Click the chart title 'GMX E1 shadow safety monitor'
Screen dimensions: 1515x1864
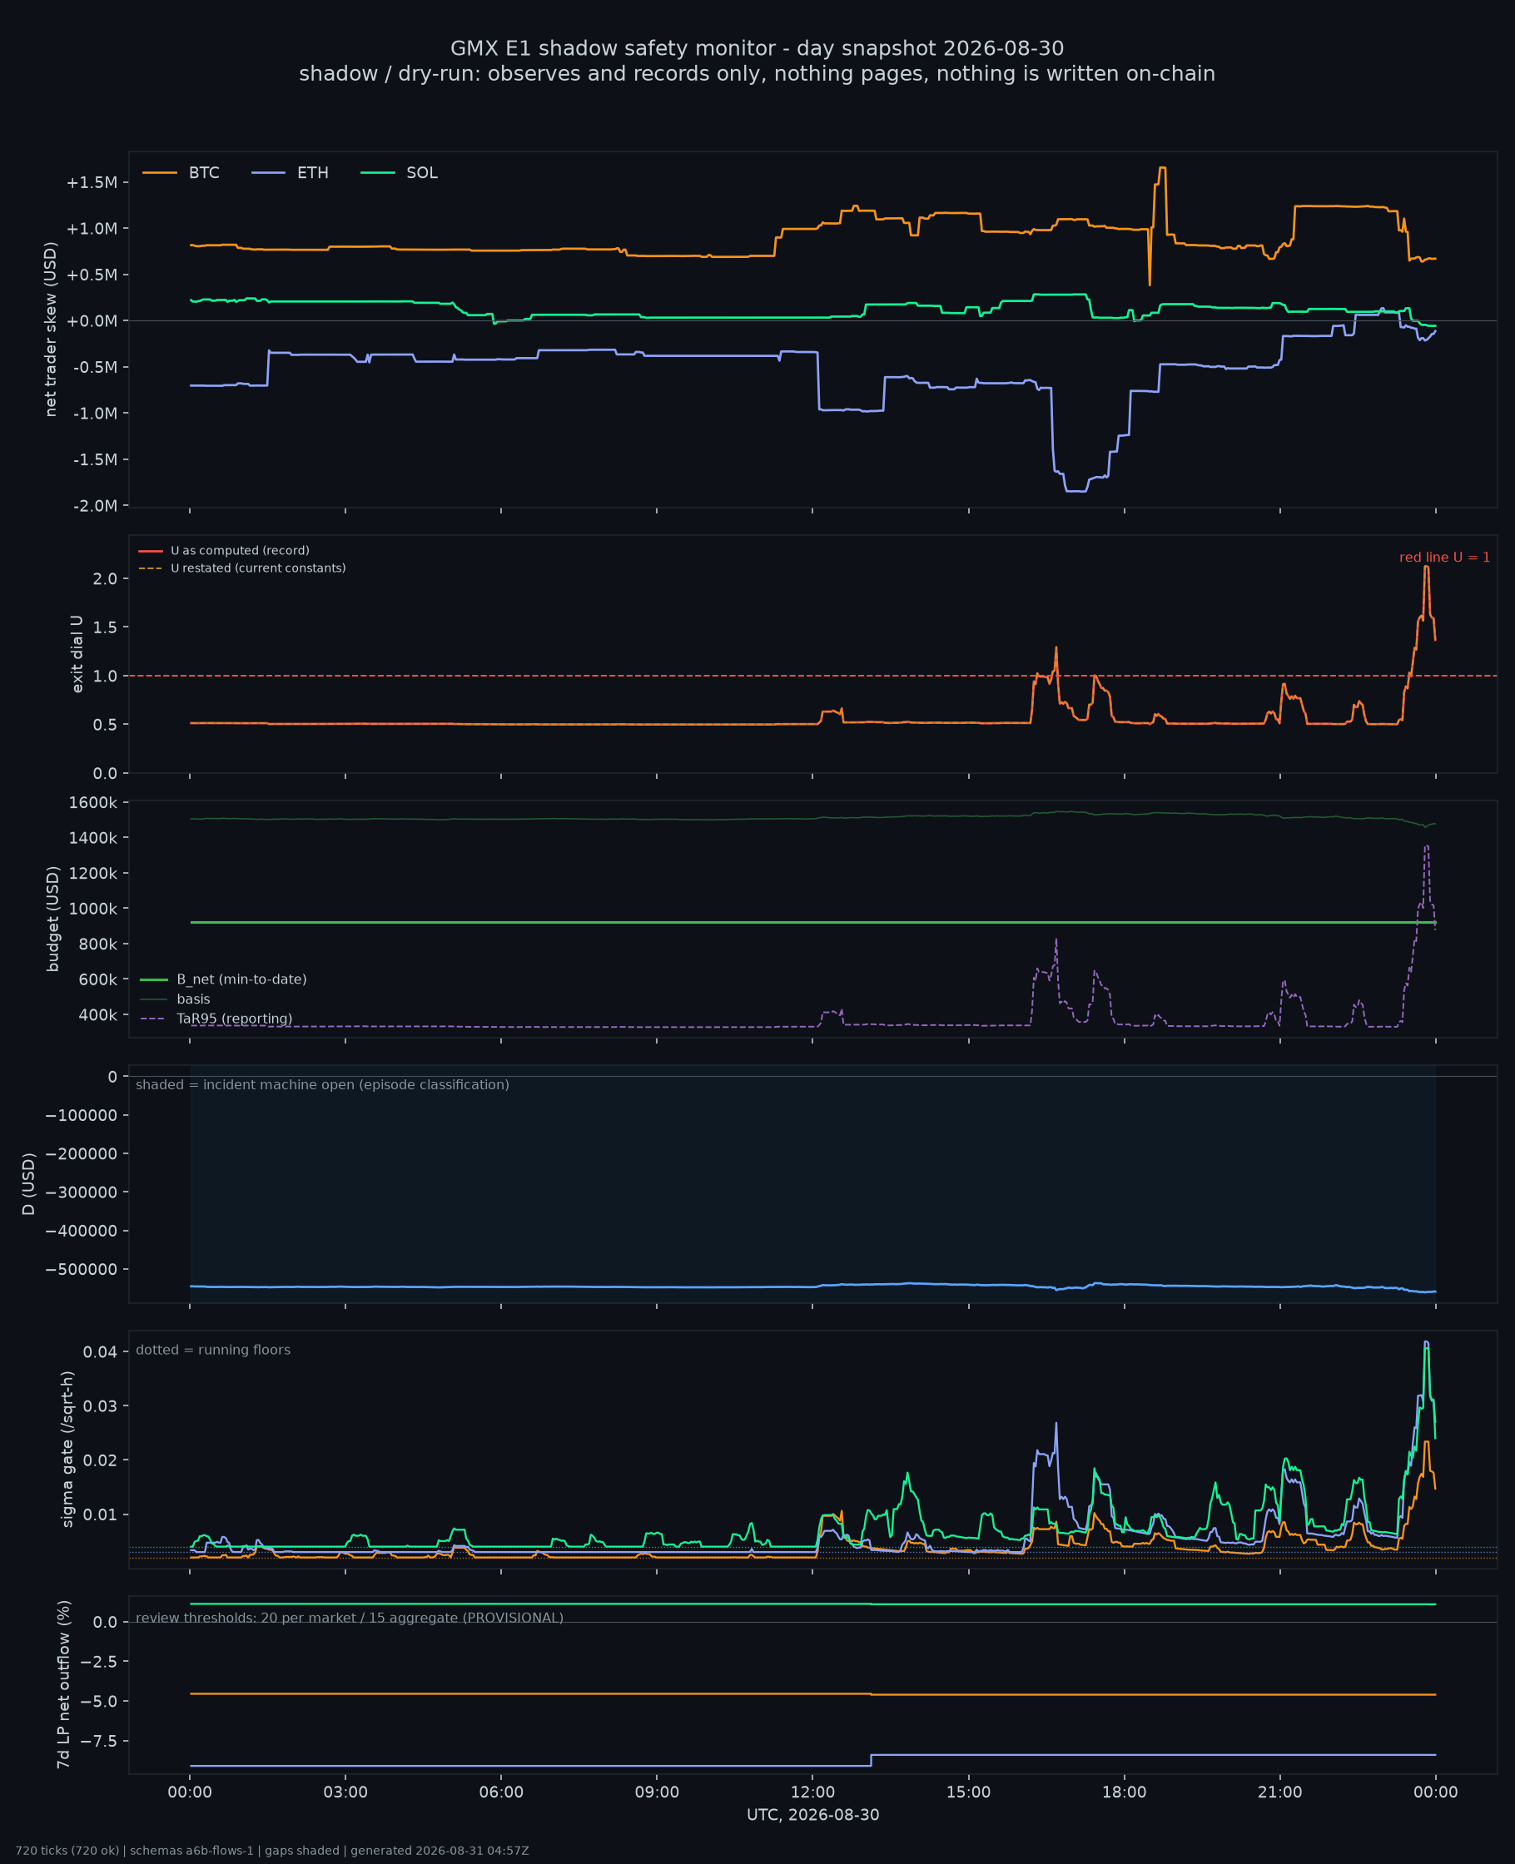pos(757,48)
